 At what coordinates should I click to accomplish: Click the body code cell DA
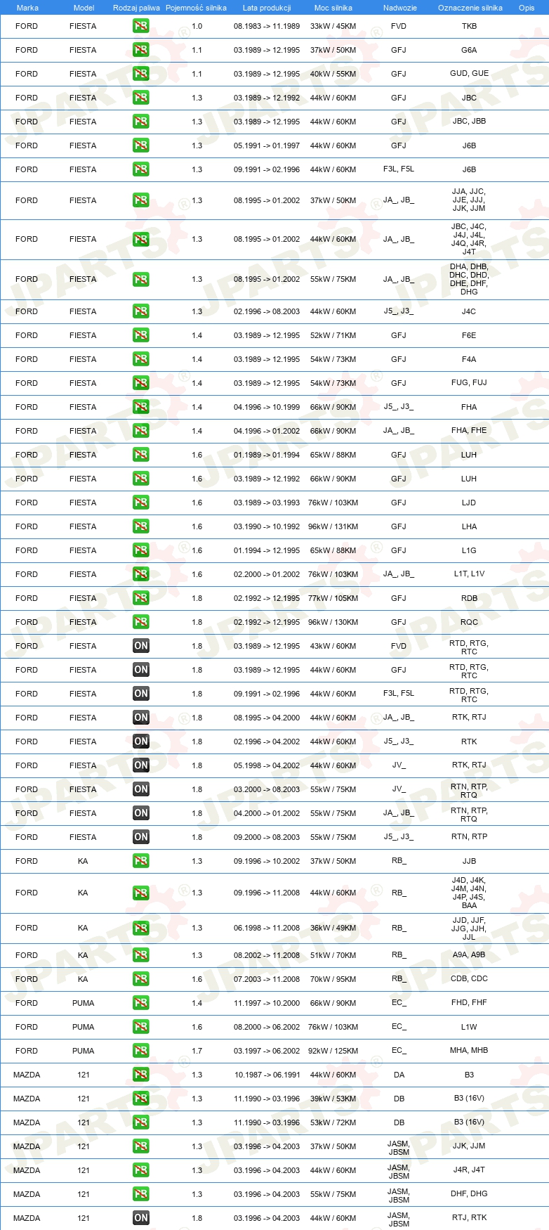(x=399, y=1075)
